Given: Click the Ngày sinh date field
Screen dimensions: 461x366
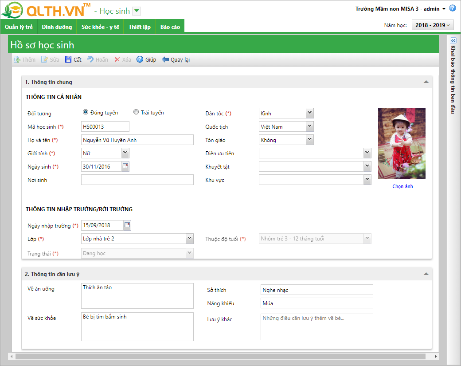Looking at the screenshot, I should click(x=102, y=166).
